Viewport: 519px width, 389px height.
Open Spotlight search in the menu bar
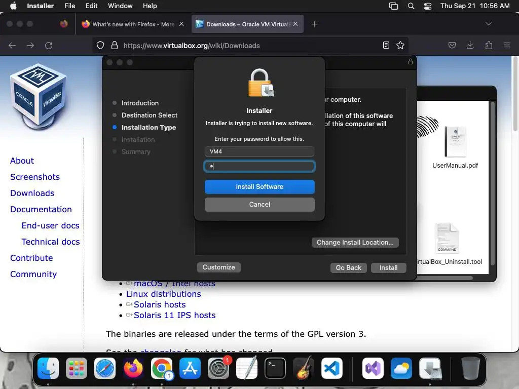(x=411, y=6)
